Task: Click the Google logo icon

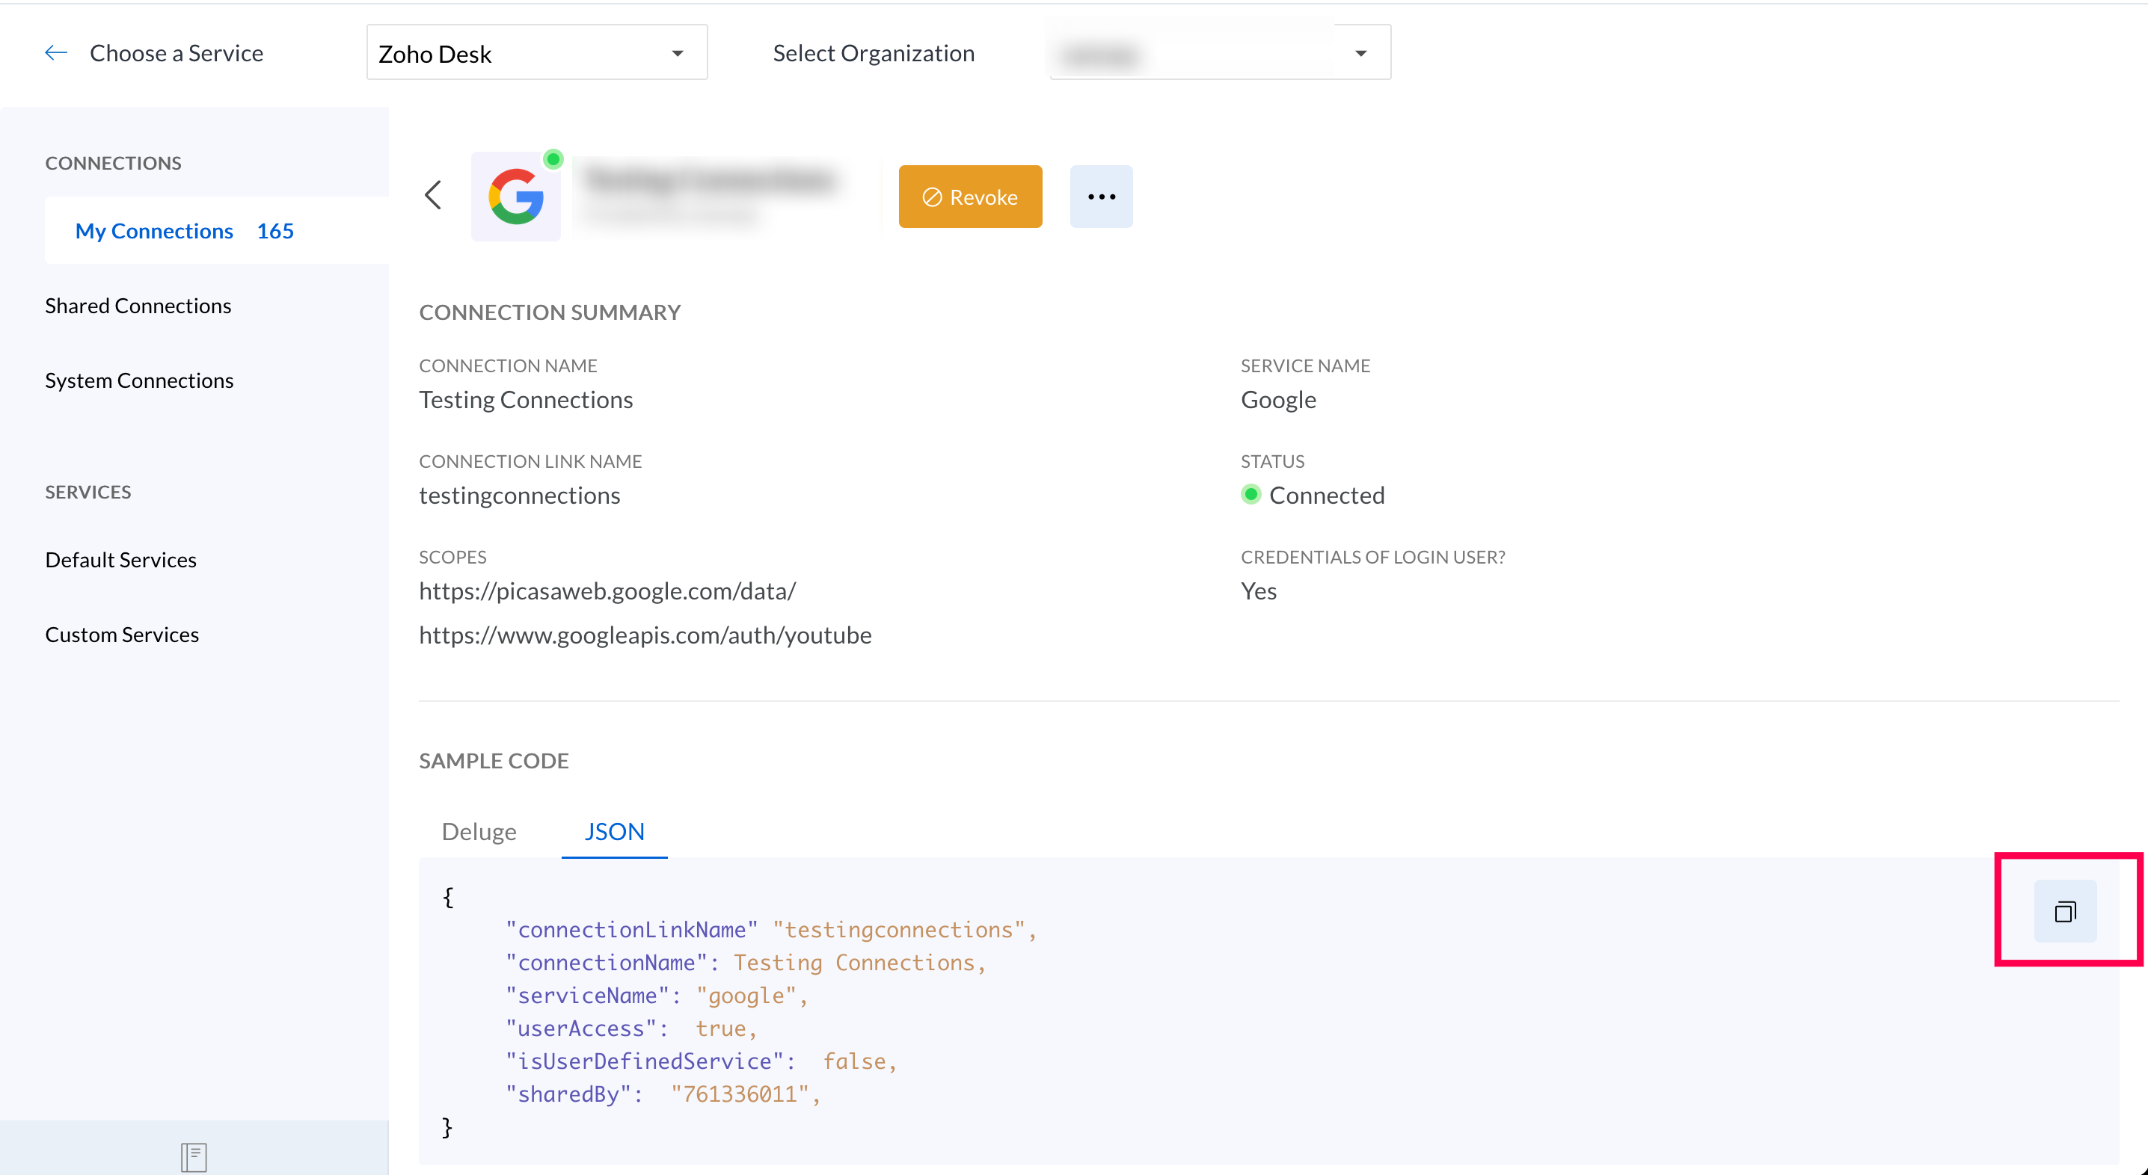Action: (515, 197)
